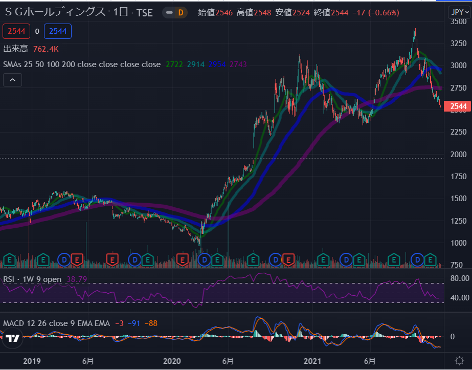
Task: Click the red 2544 sell price button
Action: [x=16, y=31]
